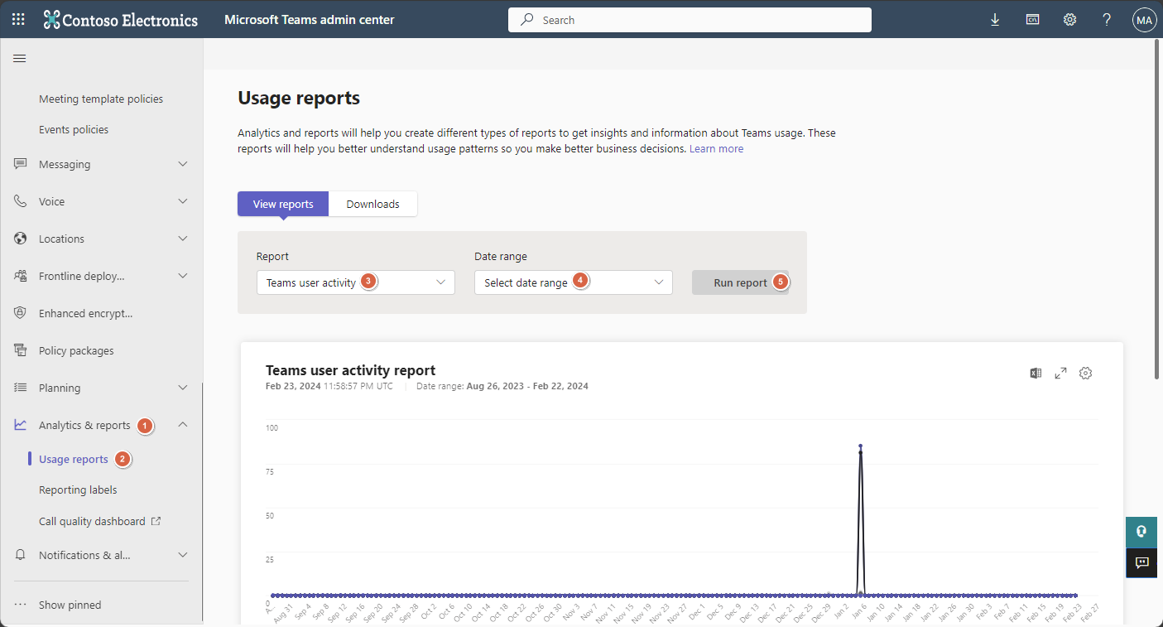Expand chart to full screen icon

1060,374
